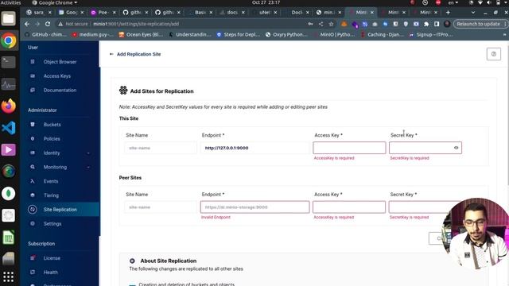Open Documentation link in sidebar
The height and width of the screenshot is (286, 509).
coord(60,90)
